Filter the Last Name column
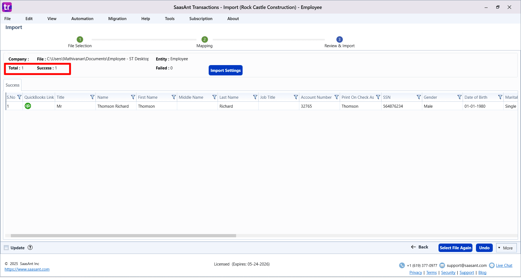 pyautogui.click(x=255, y=97)
